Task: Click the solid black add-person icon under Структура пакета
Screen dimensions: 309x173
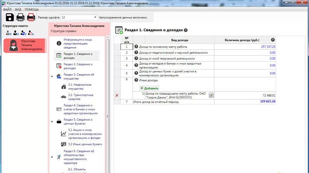Action: coord(16,33)
